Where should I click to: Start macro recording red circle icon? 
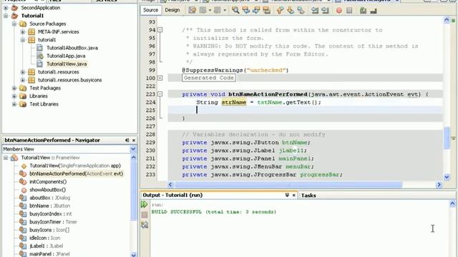[x=338, y=11]
